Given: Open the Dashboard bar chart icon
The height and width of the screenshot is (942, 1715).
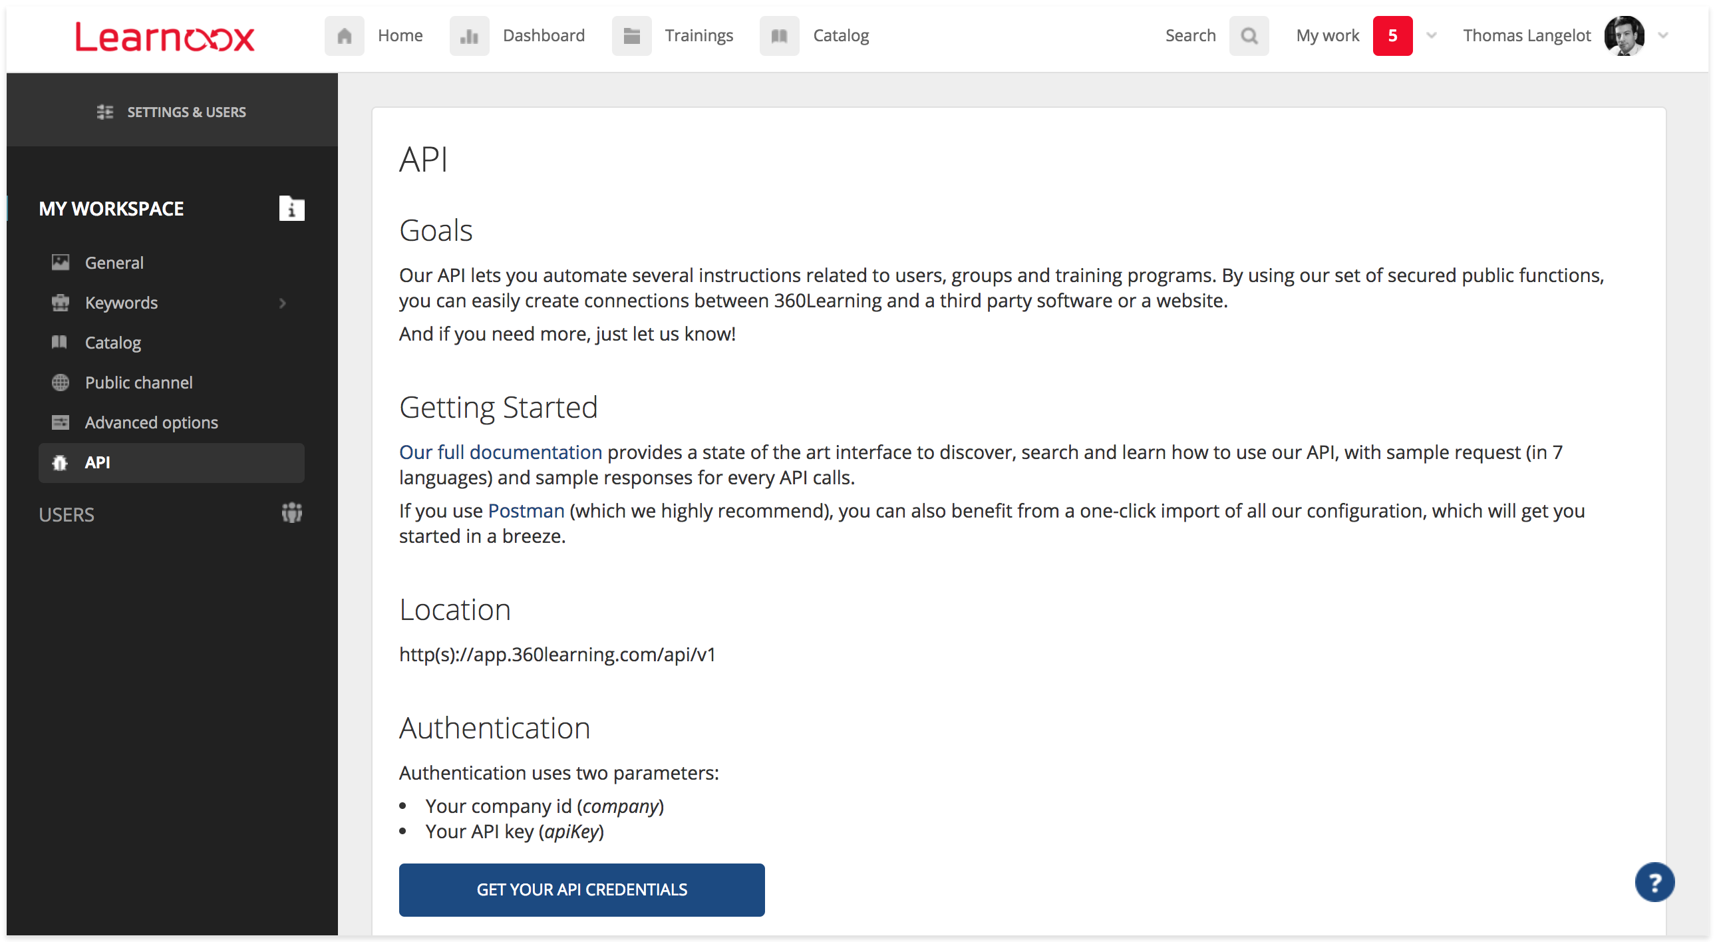Looking at the screenshot, I should 469,36.
